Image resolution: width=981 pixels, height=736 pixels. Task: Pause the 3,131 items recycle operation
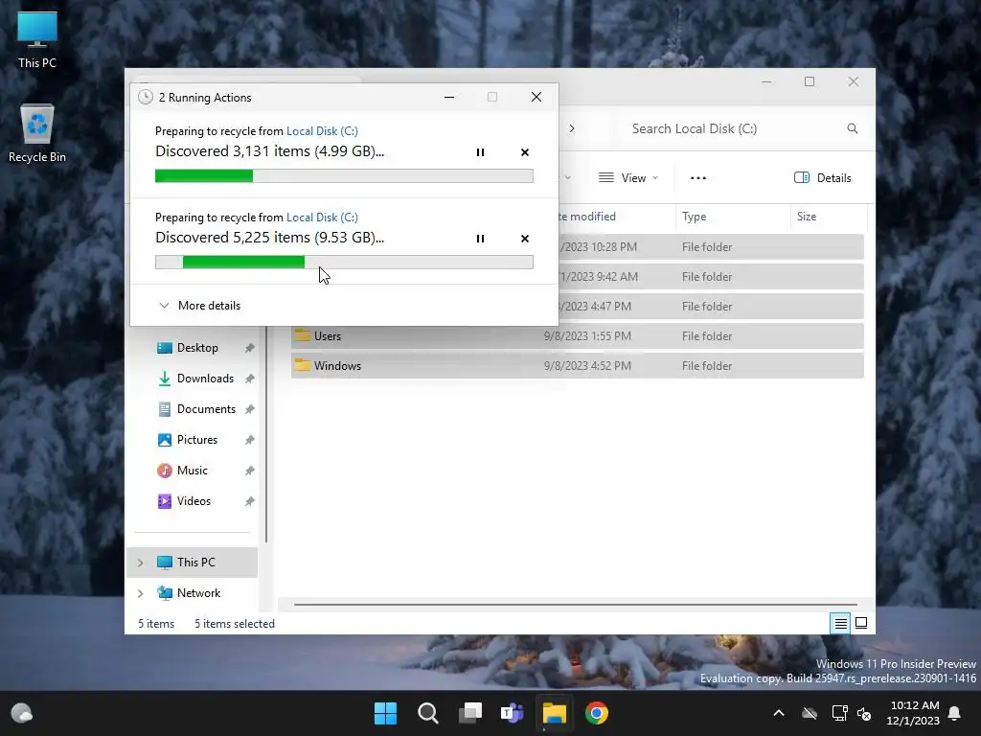pos(480,152)
